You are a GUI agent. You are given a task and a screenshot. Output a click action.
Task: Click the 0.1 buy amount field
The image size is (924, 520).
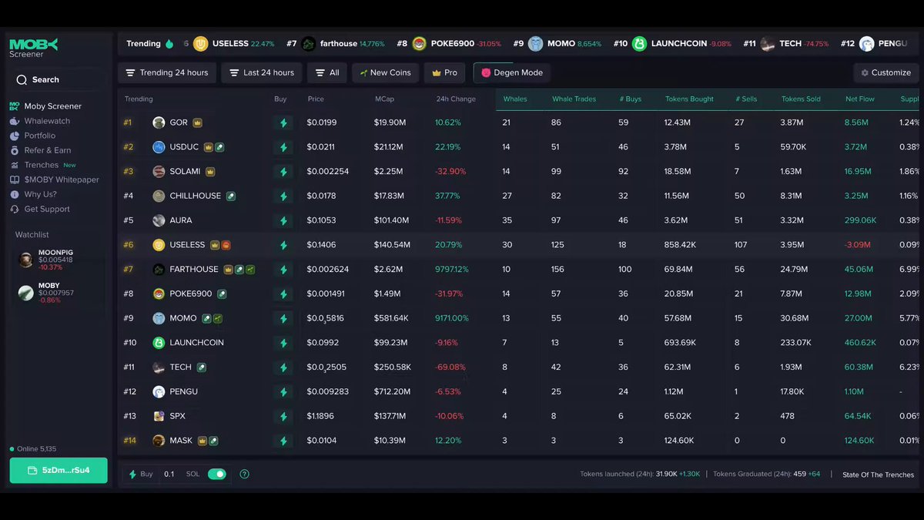(x=169, y=475)
